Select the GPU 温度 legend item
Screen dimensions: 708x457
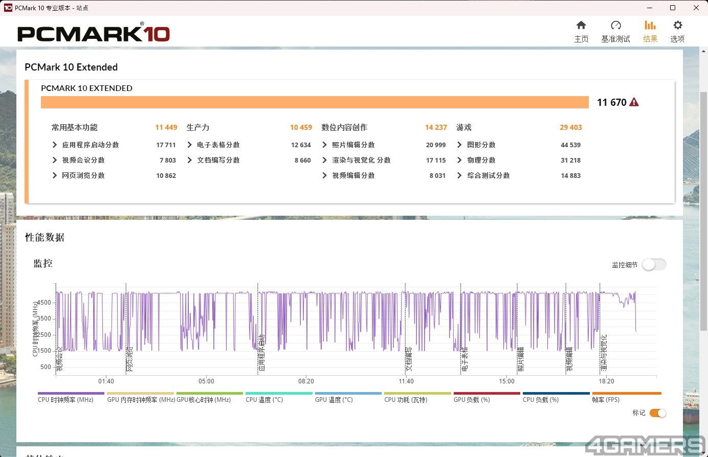coord(348,397)
